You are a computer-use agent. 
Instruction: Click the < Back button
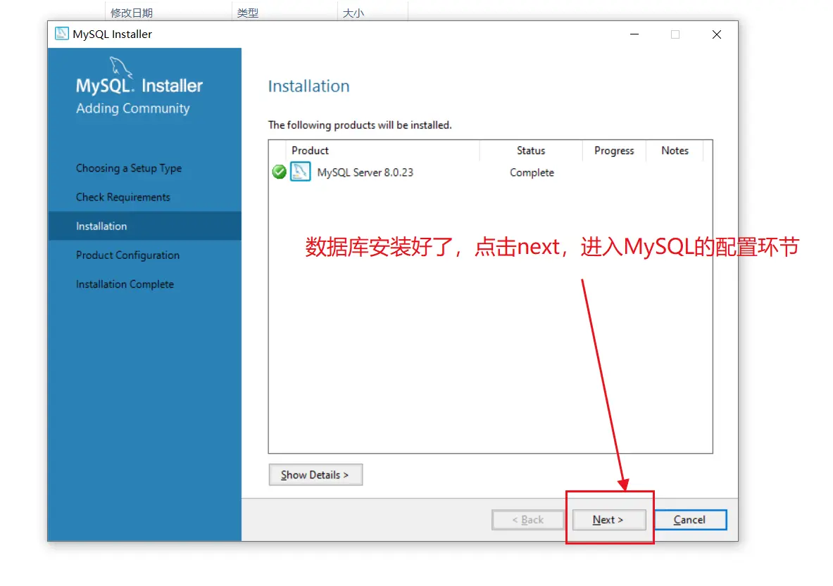coord(527,520)
